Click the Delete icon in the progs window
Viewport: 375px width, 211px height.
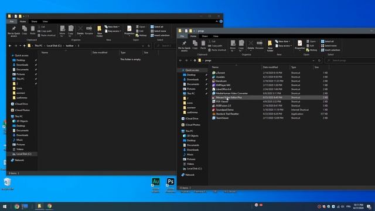(251, 45)
